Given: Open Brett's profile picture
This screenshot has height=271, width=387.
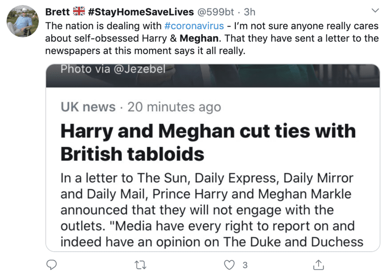Looking at the screenshot, I should pyautogui.click(x=22, y=21).
